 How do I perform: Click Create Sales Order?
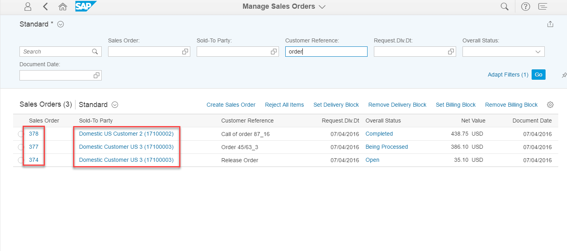[x=231, y=105]
